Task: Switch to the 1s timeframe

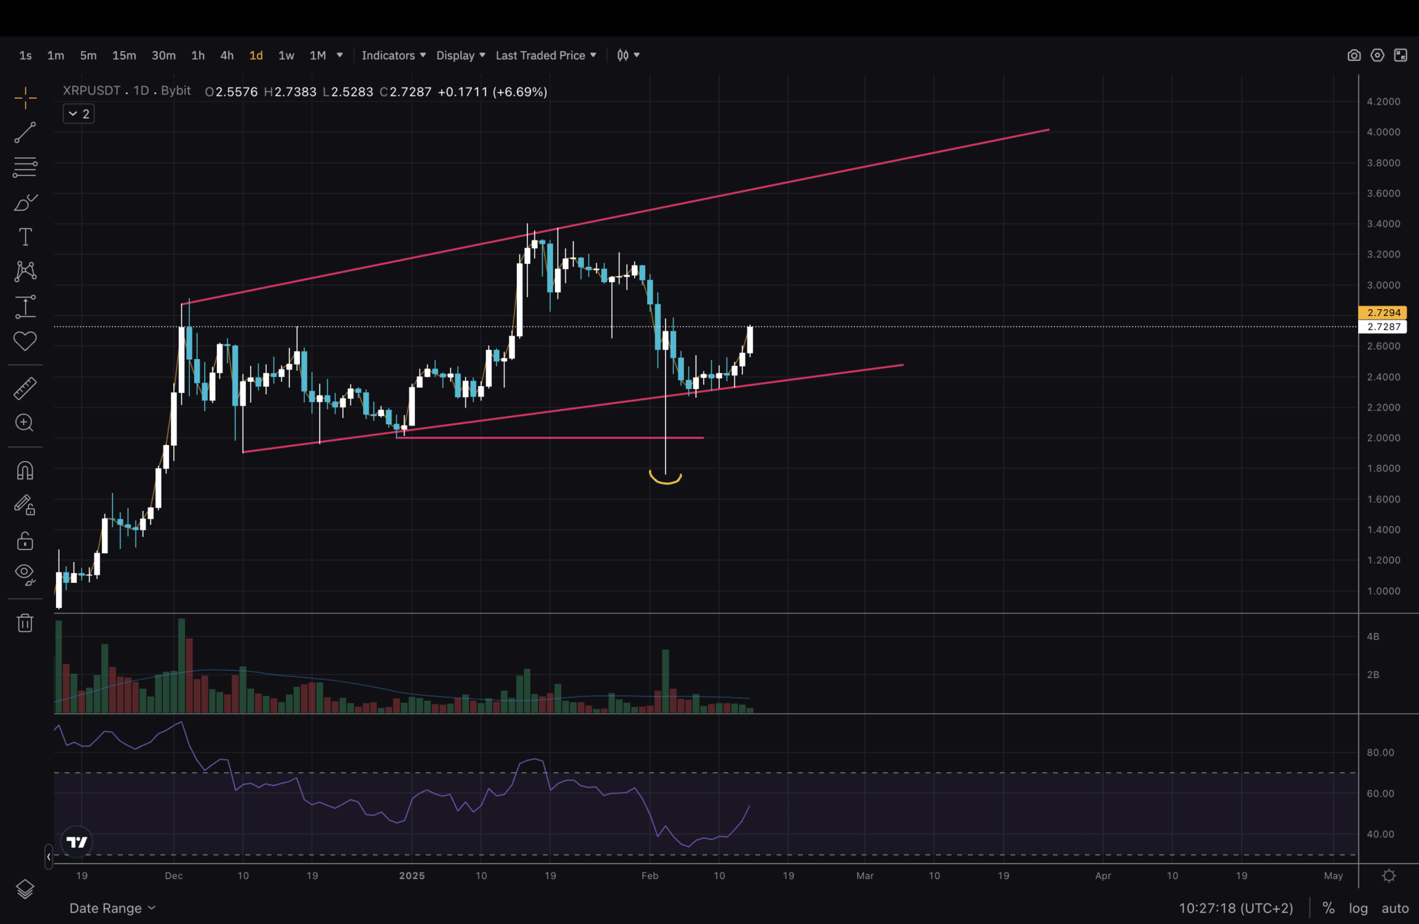Action: pyautogui.click(x=26, y=55)
